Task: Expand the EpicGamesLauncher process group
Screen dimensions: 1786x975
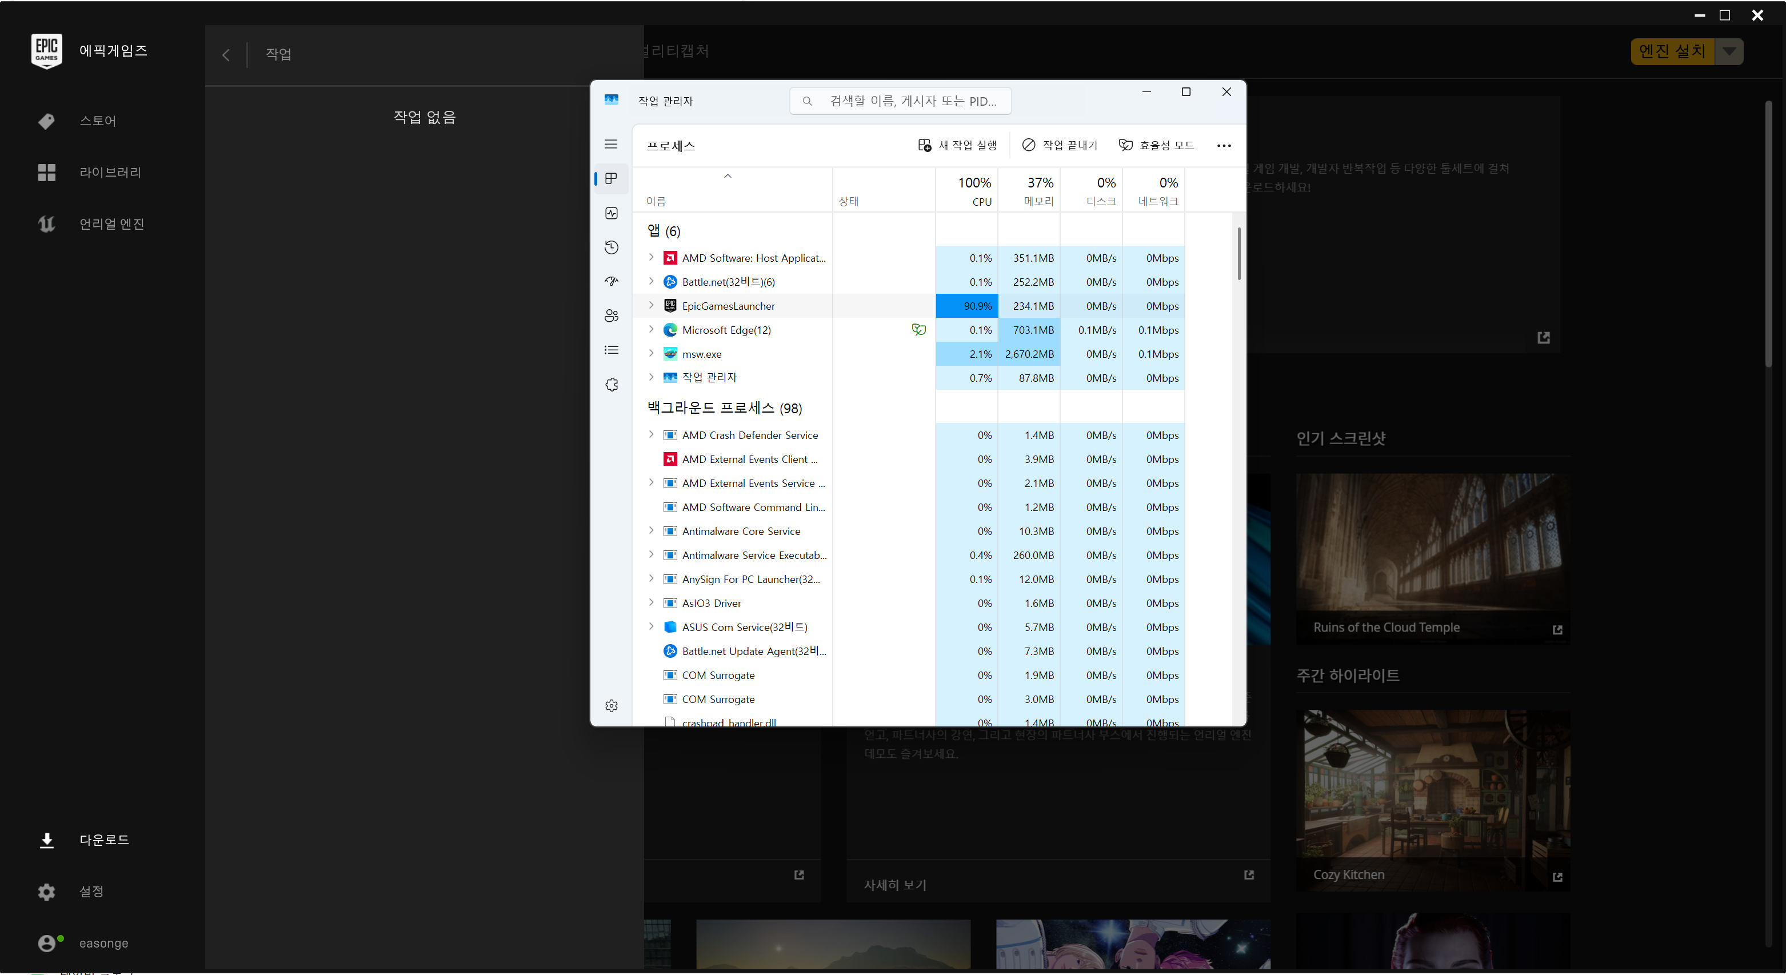Action: tap(650, 305)
